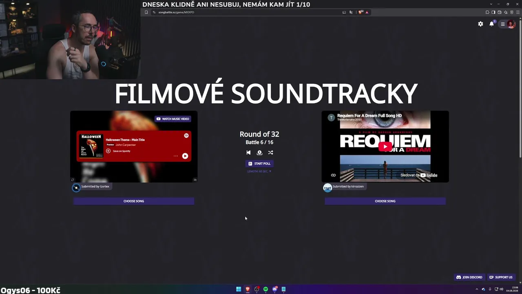Choose the Requiem For A Dream song
This screenshot has width=522, height=294.
tap(385, 201)
